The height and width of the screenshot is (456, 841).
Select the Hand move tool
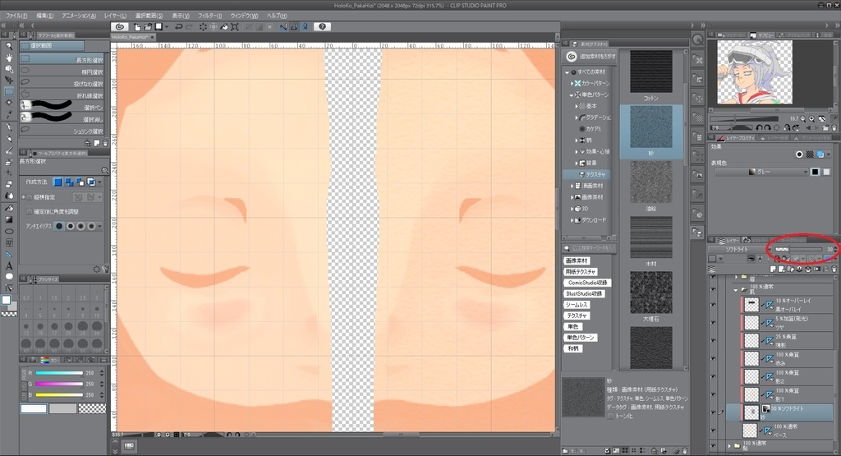[x=8, y=58]
